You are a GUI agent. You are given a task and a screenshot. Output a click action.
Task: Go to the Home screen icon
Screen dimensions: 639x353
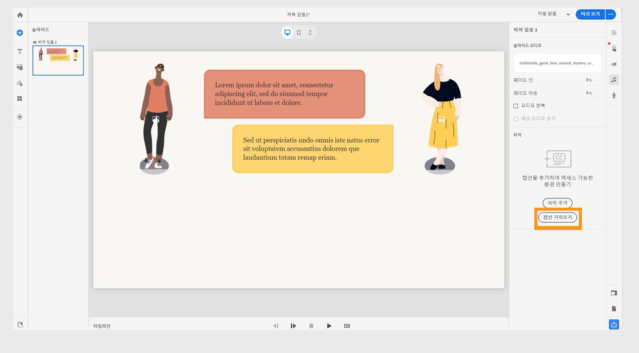20,15
